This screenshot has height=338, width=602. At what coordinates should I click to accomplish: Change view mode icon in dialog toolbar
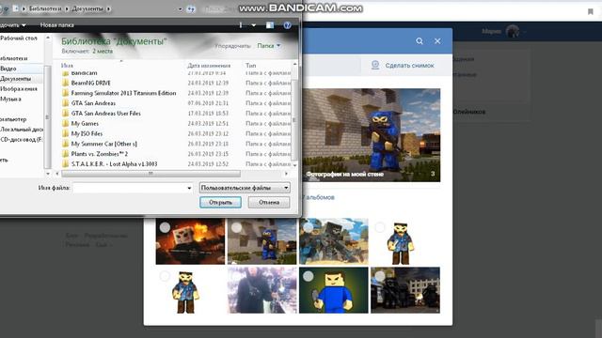(x=241, y=25)
